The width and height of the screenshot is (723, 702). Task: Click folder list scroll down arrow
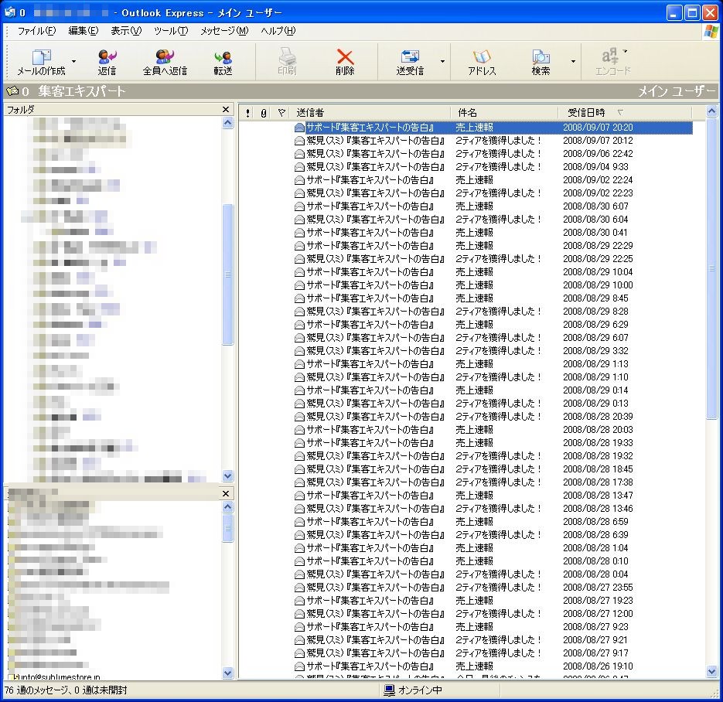coord(228,475)
